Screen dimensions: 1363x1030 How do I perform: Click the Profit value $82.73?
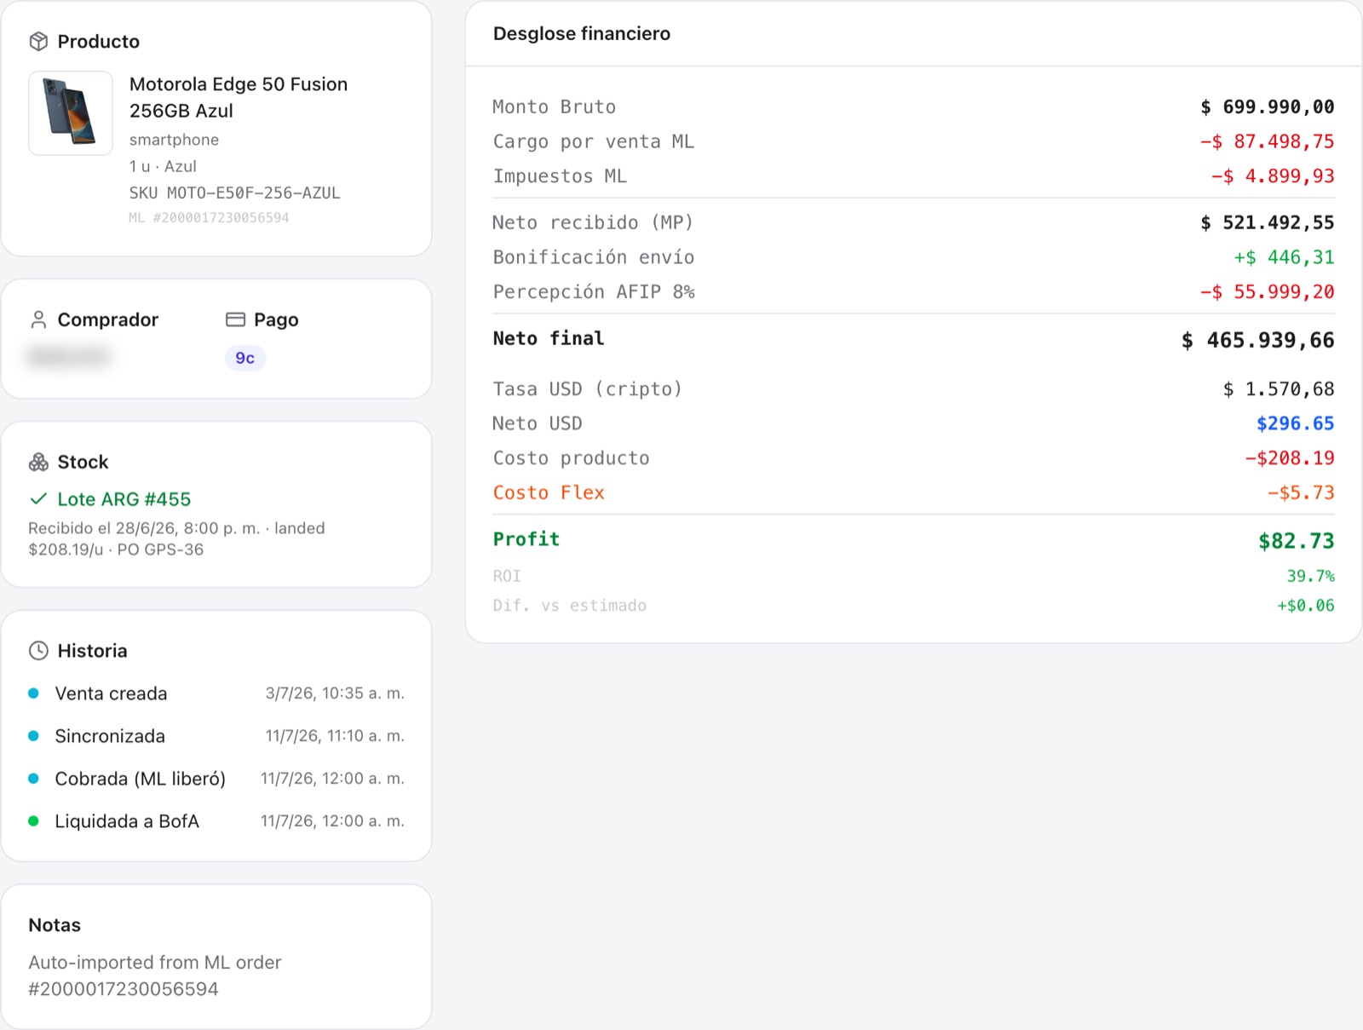1297,541
